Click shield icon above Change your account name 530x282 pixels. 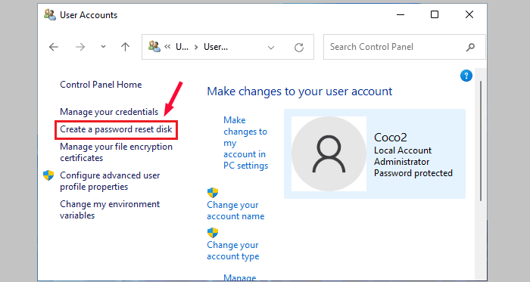pos(213,193)
